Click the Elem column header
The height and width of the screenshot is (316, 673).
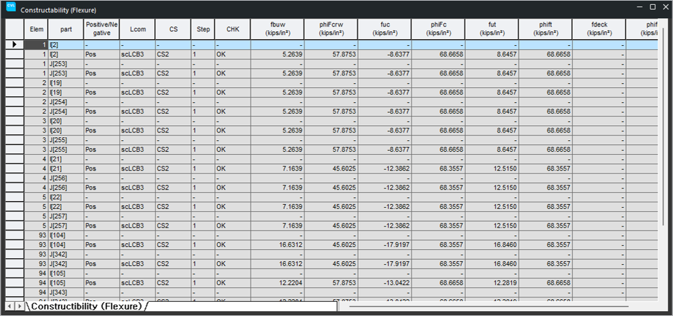(x=36, y=29)
